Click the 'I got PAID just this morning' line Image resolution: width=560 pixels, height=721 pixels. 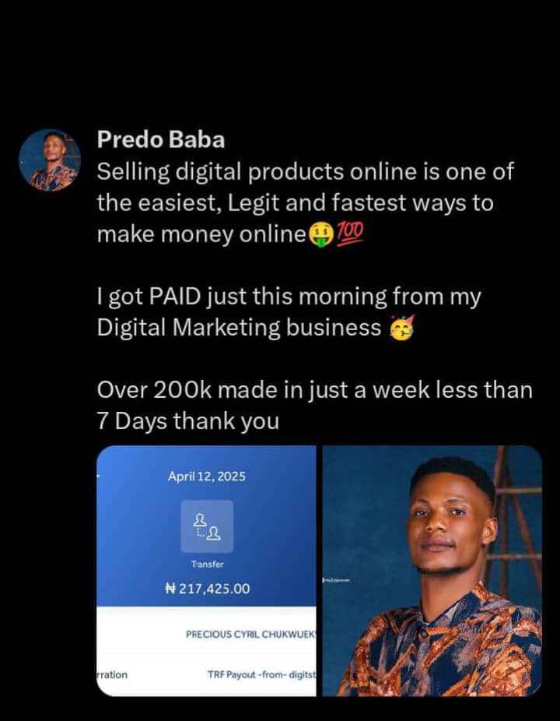click(289, 297)
